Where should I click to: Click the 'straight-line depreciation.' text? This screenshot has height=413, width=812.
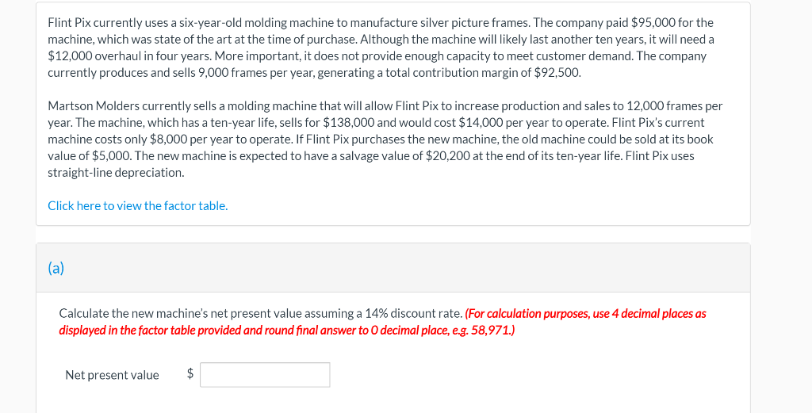(x=116, y=173)
